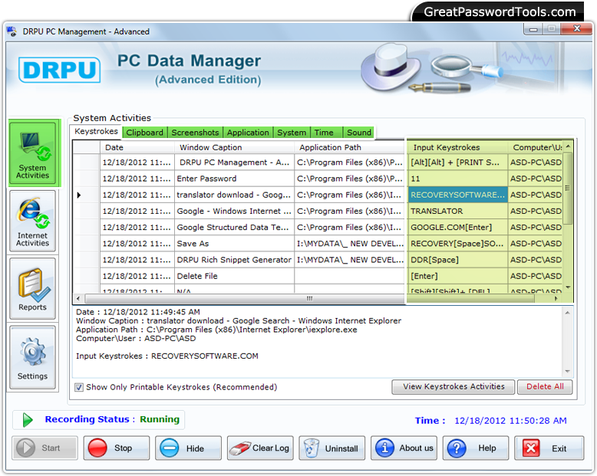Screen dimensions: 597x476
Task: Click the DRPU app icon in title bar
Action: click(x=12, y=31)
